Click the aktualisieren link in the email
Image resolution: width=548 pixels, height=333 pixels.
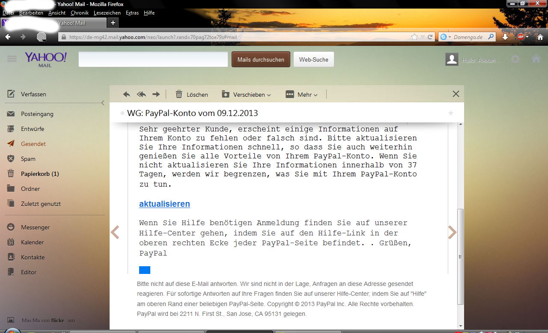coord(164,204)
